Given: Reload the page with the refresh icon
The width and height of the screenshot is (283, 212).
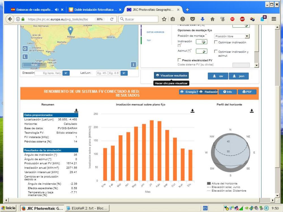Looking at the screenshot, I should [x=112, y=19].
